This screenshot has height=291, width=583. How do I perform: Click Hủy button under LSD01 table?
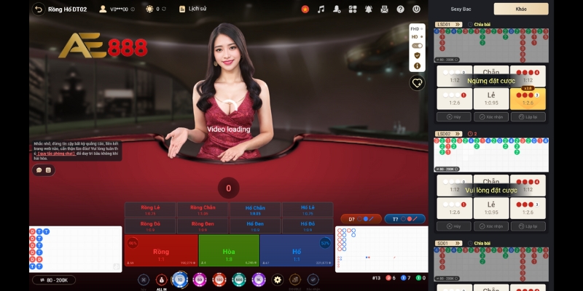tap(454, 117)
